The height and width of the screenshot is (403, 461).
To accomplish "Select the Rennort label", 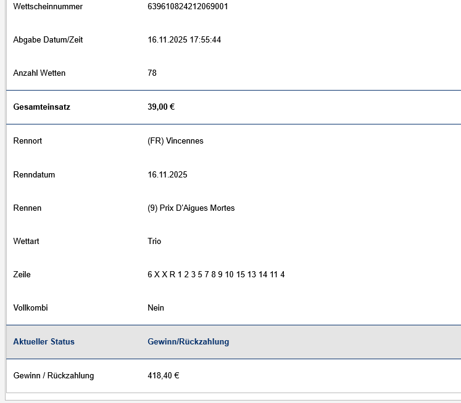I will [x=27, y=141].
